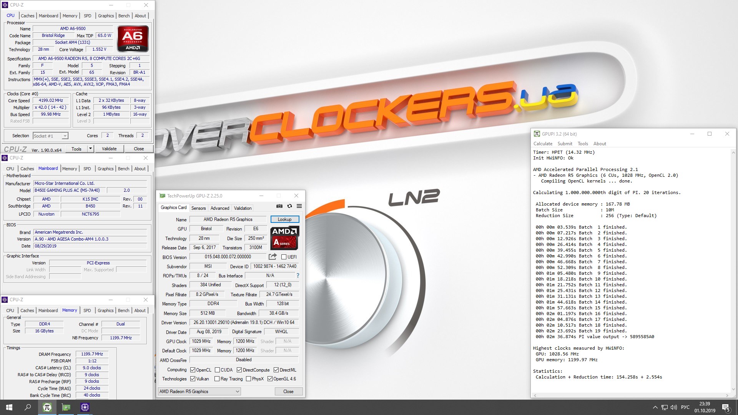Expand the CPU-Z Tools dropdown arrow
The height and width of the screenshot is (415, 738).
tap(90, 149)
